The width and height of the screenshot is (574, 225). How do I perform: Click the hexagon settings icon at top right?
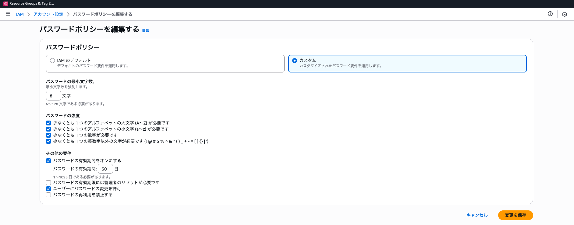click(x=564, y=14)
